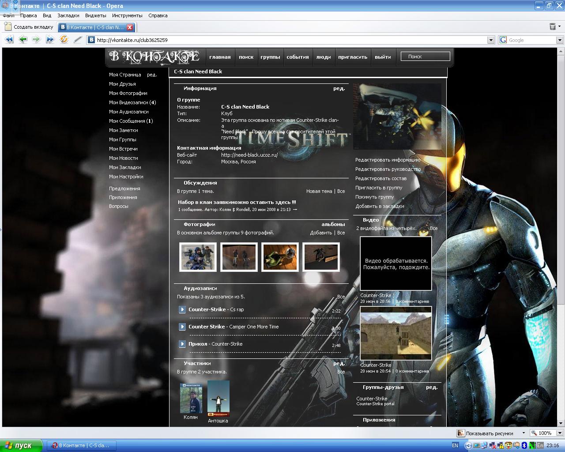
Task: Click the disconnected network tray icon with red X
Action: [493, 445]
